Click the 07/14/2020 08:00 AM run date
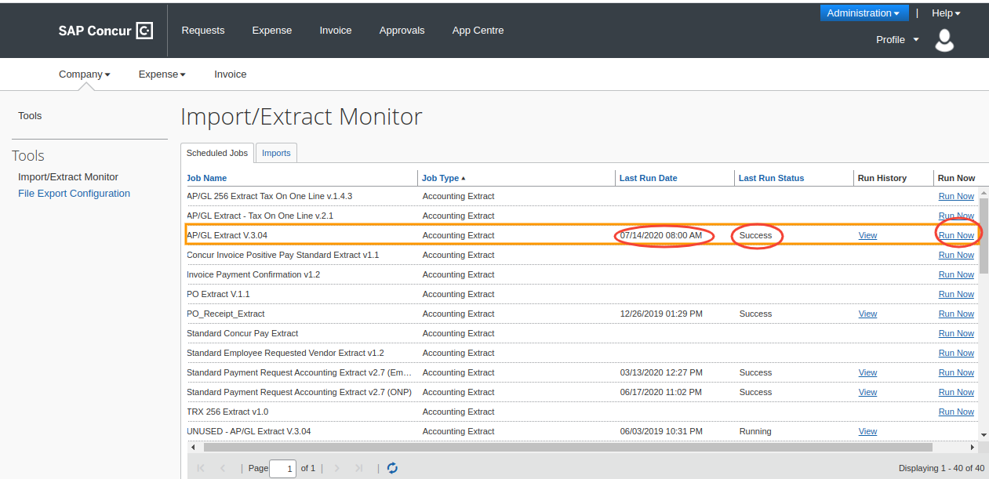This screenshot has height=479, width=989. click(x=661, y=235)
